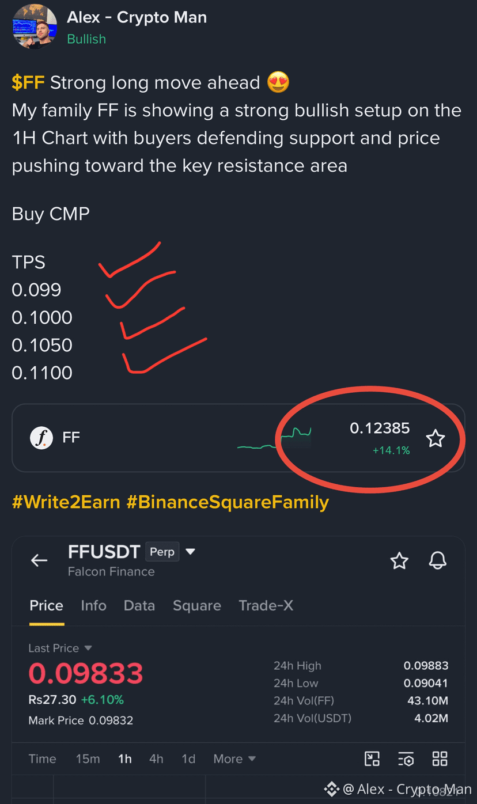Expand the FFUSDT Perp pair dropdown
This screenshot has width=477, height=804.
tap(191, 552)
